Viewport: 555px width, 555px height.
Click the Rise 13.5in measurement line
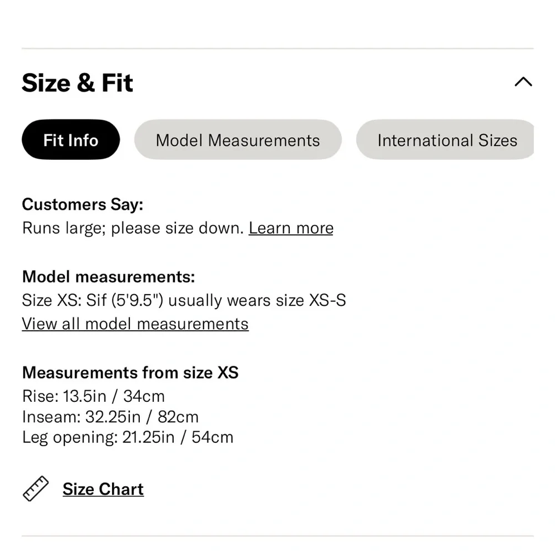[x=93, y=396]
